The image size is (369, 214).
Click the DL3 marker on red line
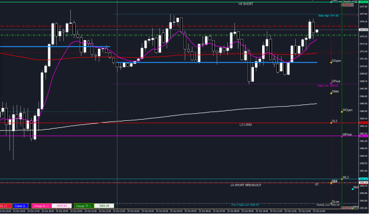(x=331, y=123)
